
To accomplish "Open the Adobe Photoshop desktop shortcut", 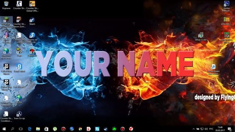I will tap(227, 6).
